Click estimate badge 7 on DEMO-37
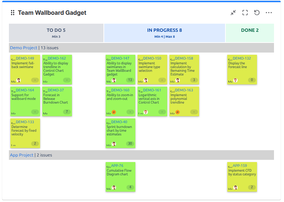Screen dimensions: 284x202 pos(67,112)
